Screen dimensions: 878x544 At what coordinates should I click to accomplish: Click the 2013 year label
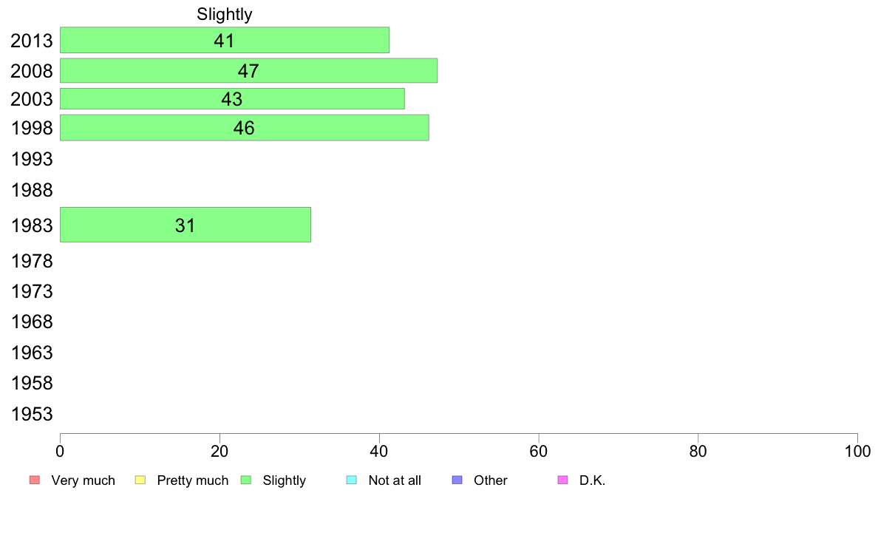pyautogui.click(x=32, y=41)
